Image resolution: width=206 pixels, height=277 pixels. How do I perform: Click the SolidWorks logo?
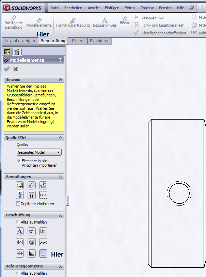pos(22,8)
